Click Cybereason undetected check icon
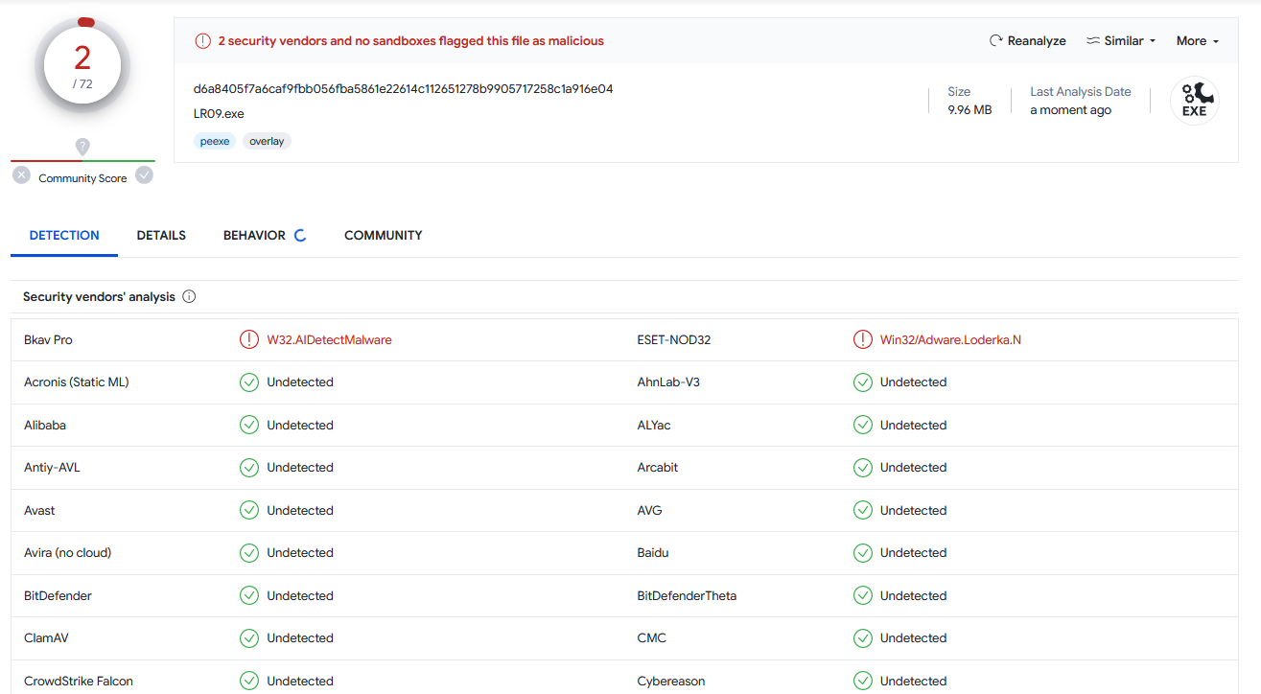This screenshot has height=694, width=1261. (863, 682)
